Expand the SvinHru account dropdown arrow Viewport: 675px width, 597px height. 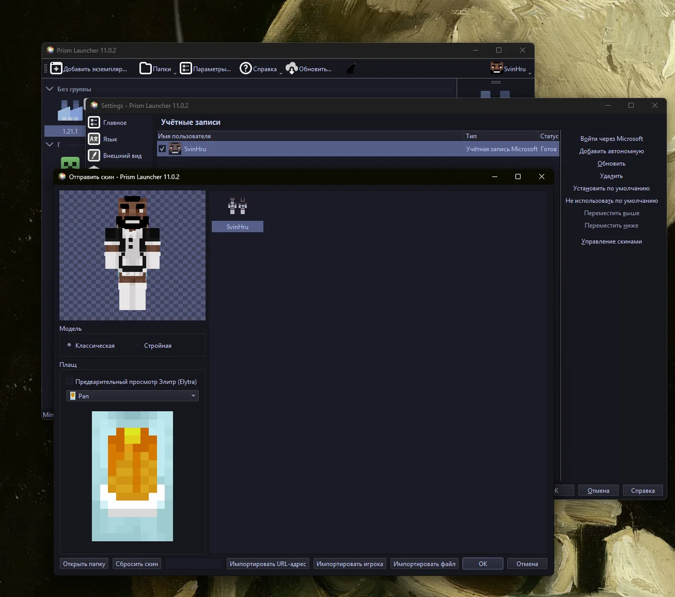point(530,73)
